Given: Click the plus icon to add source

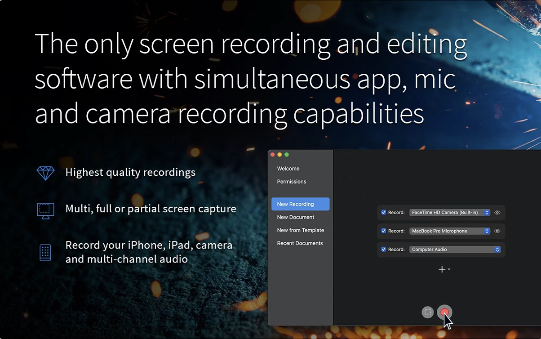Looking at the screenshot, I should [x=442, y=269].
